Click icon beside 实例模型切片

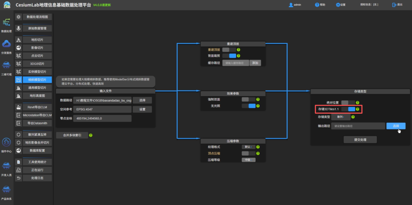(18, 71)
